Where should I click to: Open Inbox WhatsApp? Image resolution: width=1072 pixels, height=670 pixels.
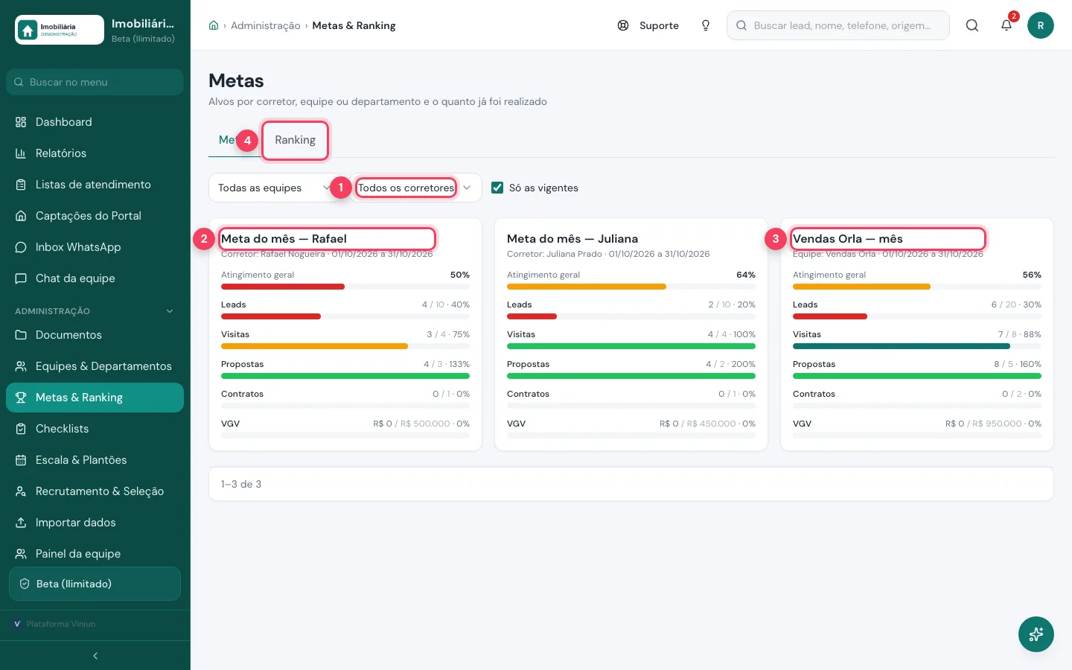tap(95, 247)
